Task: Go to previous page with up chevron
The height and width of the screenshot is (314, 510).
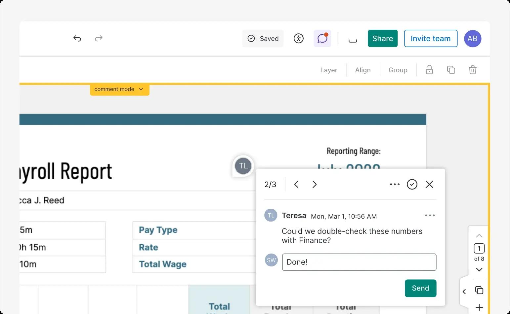Action: 479,236
